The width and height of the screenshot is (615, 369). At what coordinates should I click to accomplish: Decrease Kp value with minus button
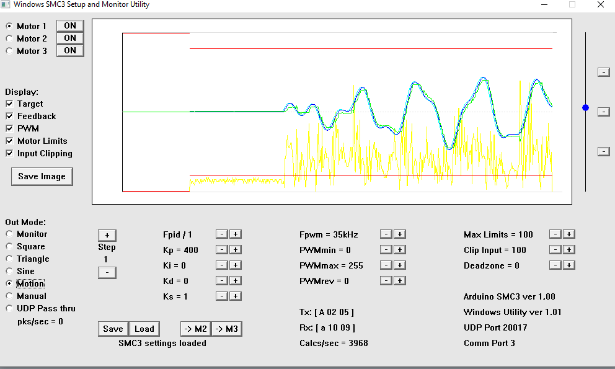[221, 250]
